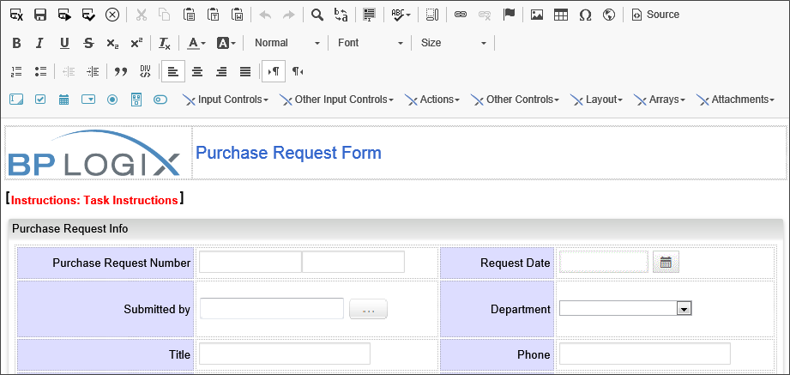Expand the Size dropdown

click(x=454, y=43)
